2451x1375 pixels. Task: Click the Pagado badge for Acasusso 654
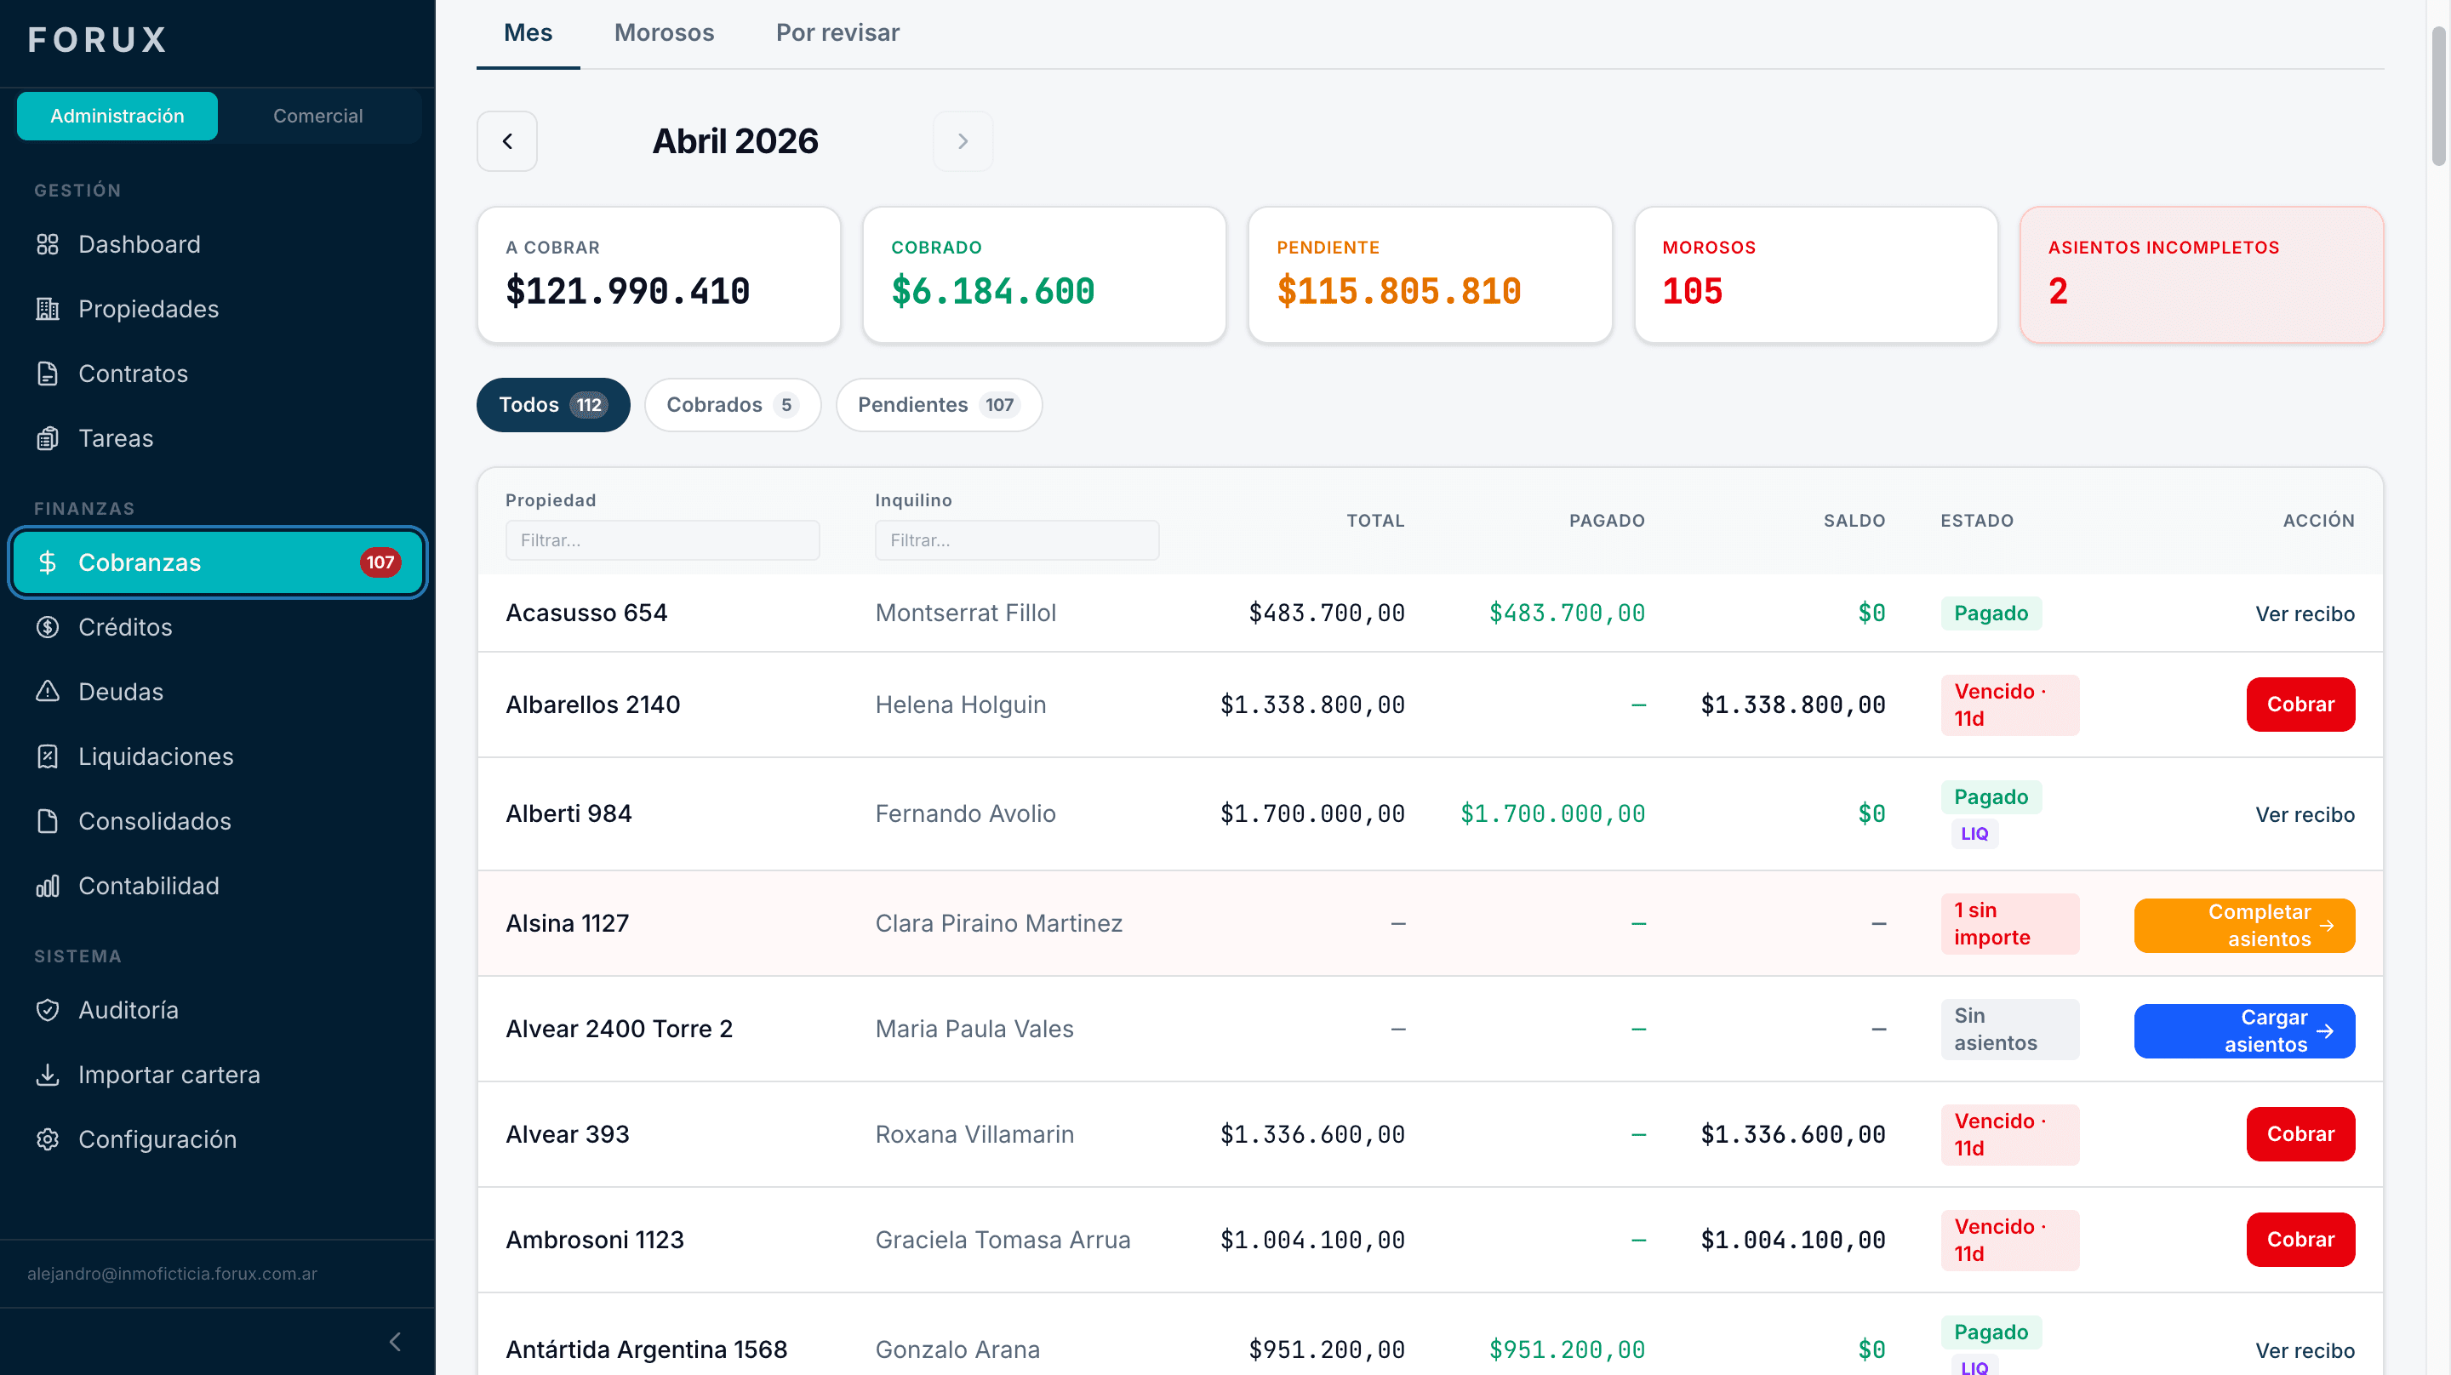point(1991,613)
